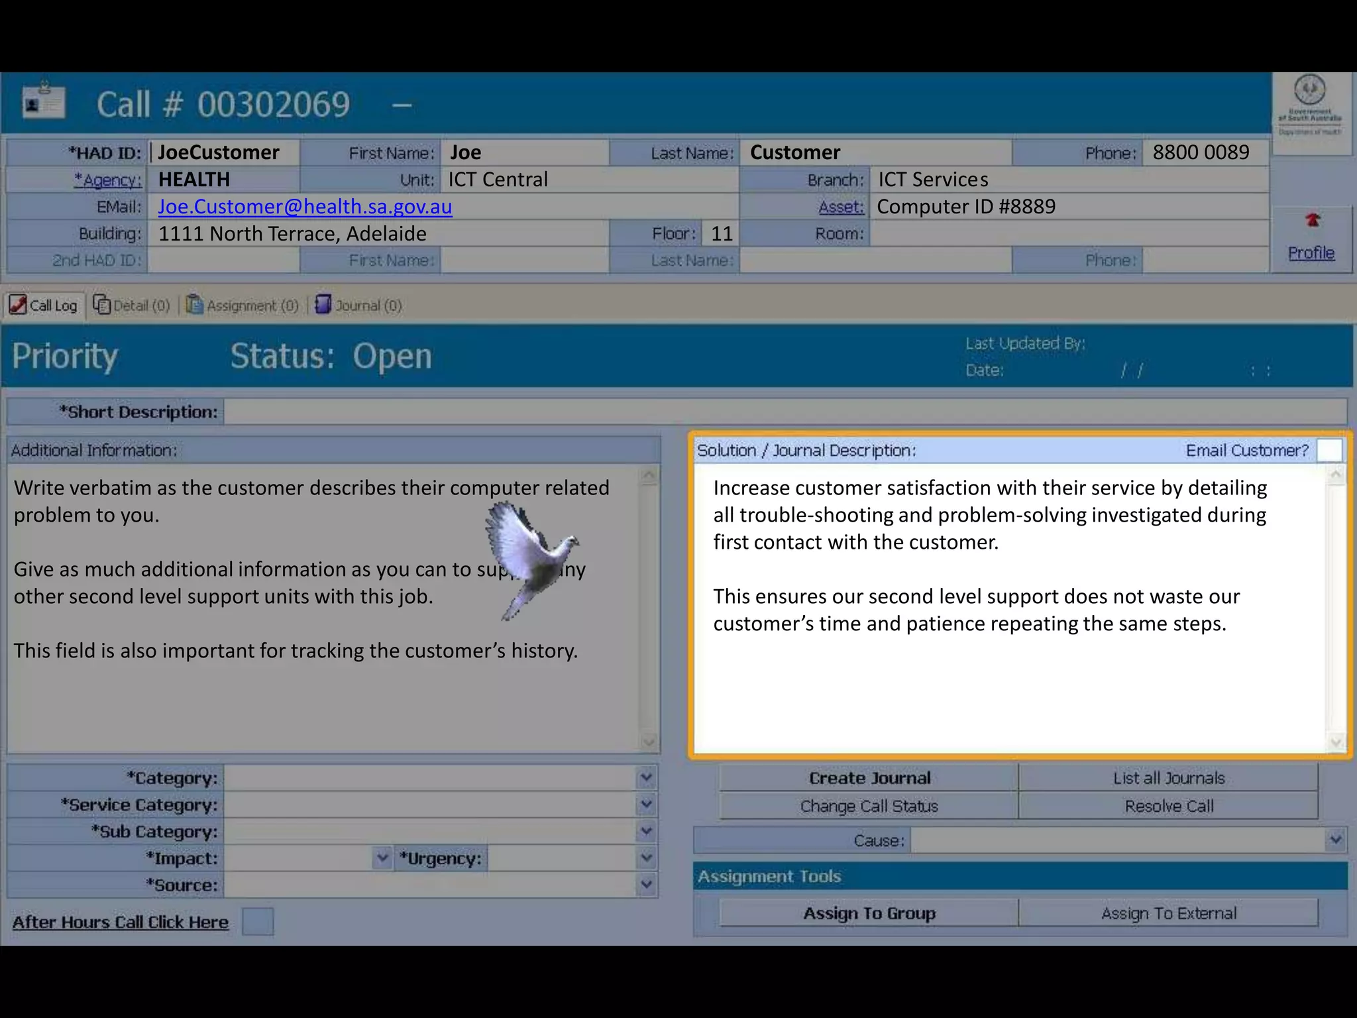
Task: Click the Additional Information scroll down arrow
Action: 649,742
